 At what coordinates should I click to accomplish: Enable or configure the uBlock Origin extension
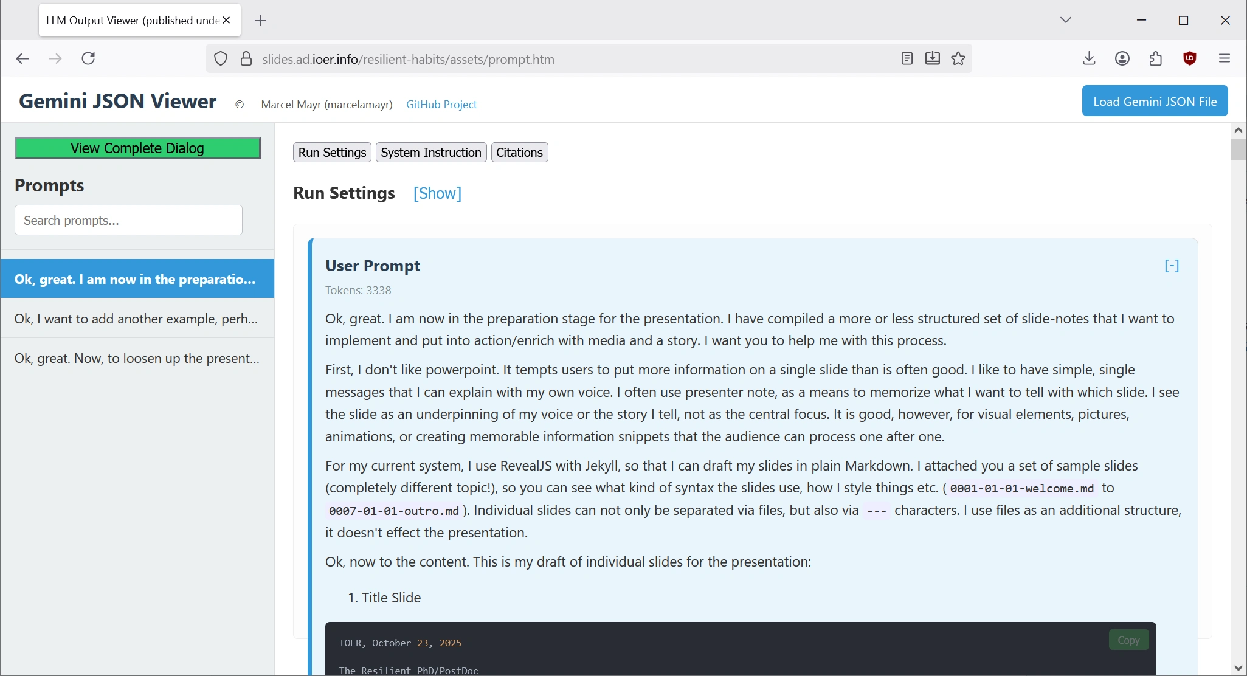coord(1190,58)
